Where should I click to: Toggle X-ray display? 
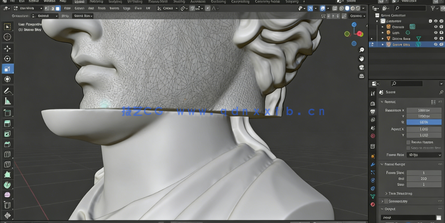(335, 9)
